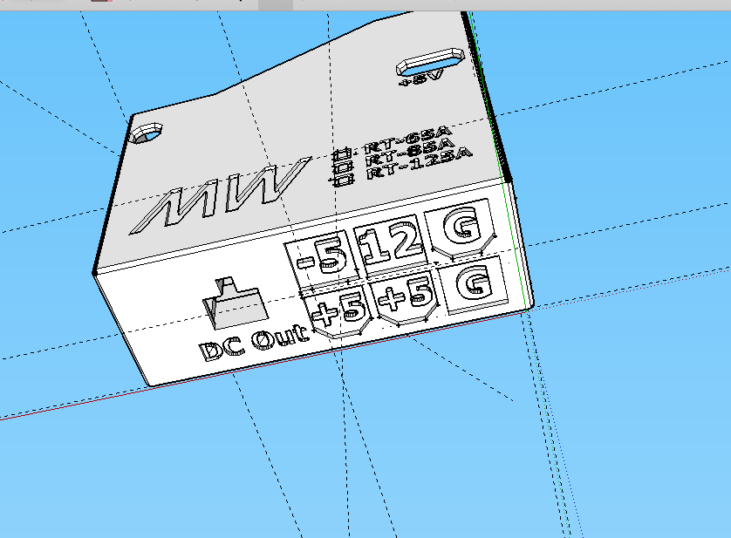Select the "+5" label below "12"
The width and height of the screenshot is (731, 538).
(x=405, y=296)
